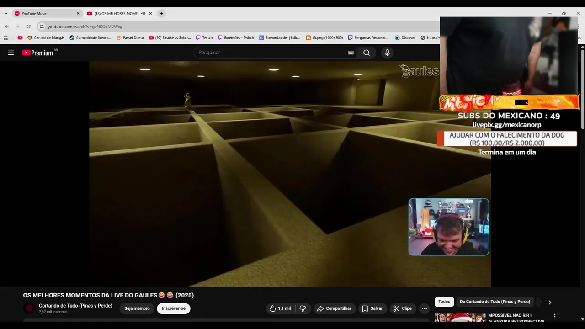
Task: Select De Cortando de Tudo filter chip
Action: point(495,302)
